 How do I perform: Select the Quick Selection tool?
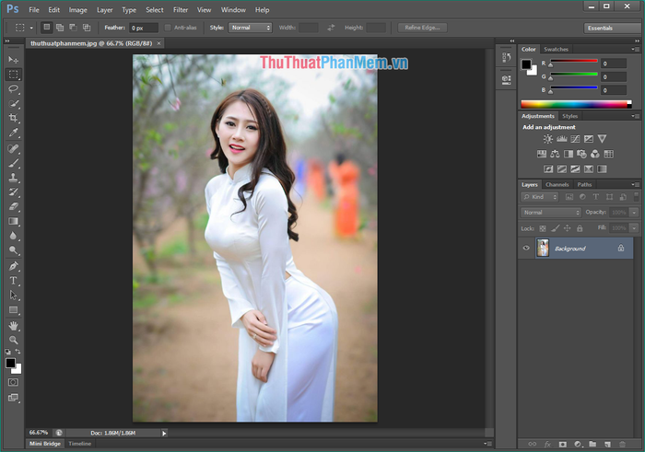pos(13,103)
